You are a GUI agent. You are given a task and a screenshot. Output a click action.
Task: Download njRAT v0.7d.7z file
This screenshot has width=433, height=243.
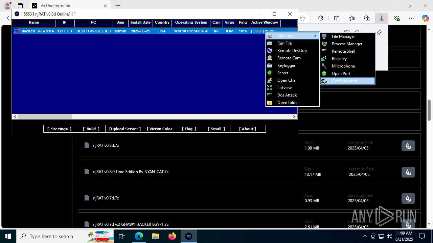[408, 198]
